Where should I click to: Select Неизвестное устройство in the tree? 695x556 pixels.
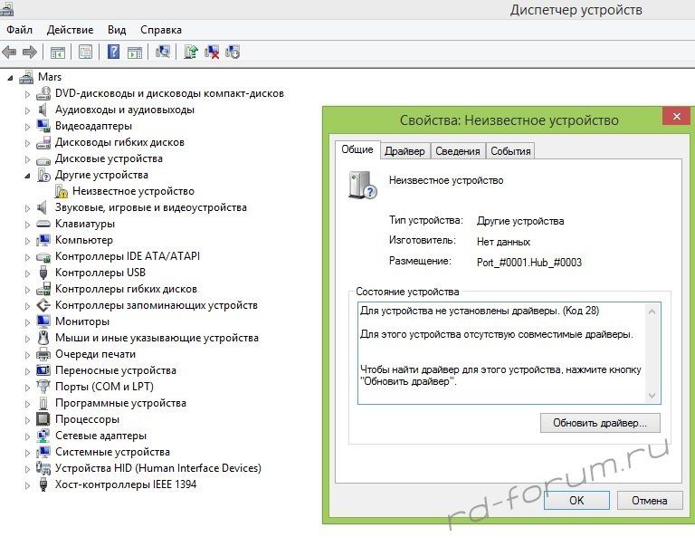click(133, 191)
